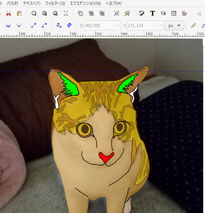Open the Fill and Stroke dialog
205x213 pixels.
(142, 14)
